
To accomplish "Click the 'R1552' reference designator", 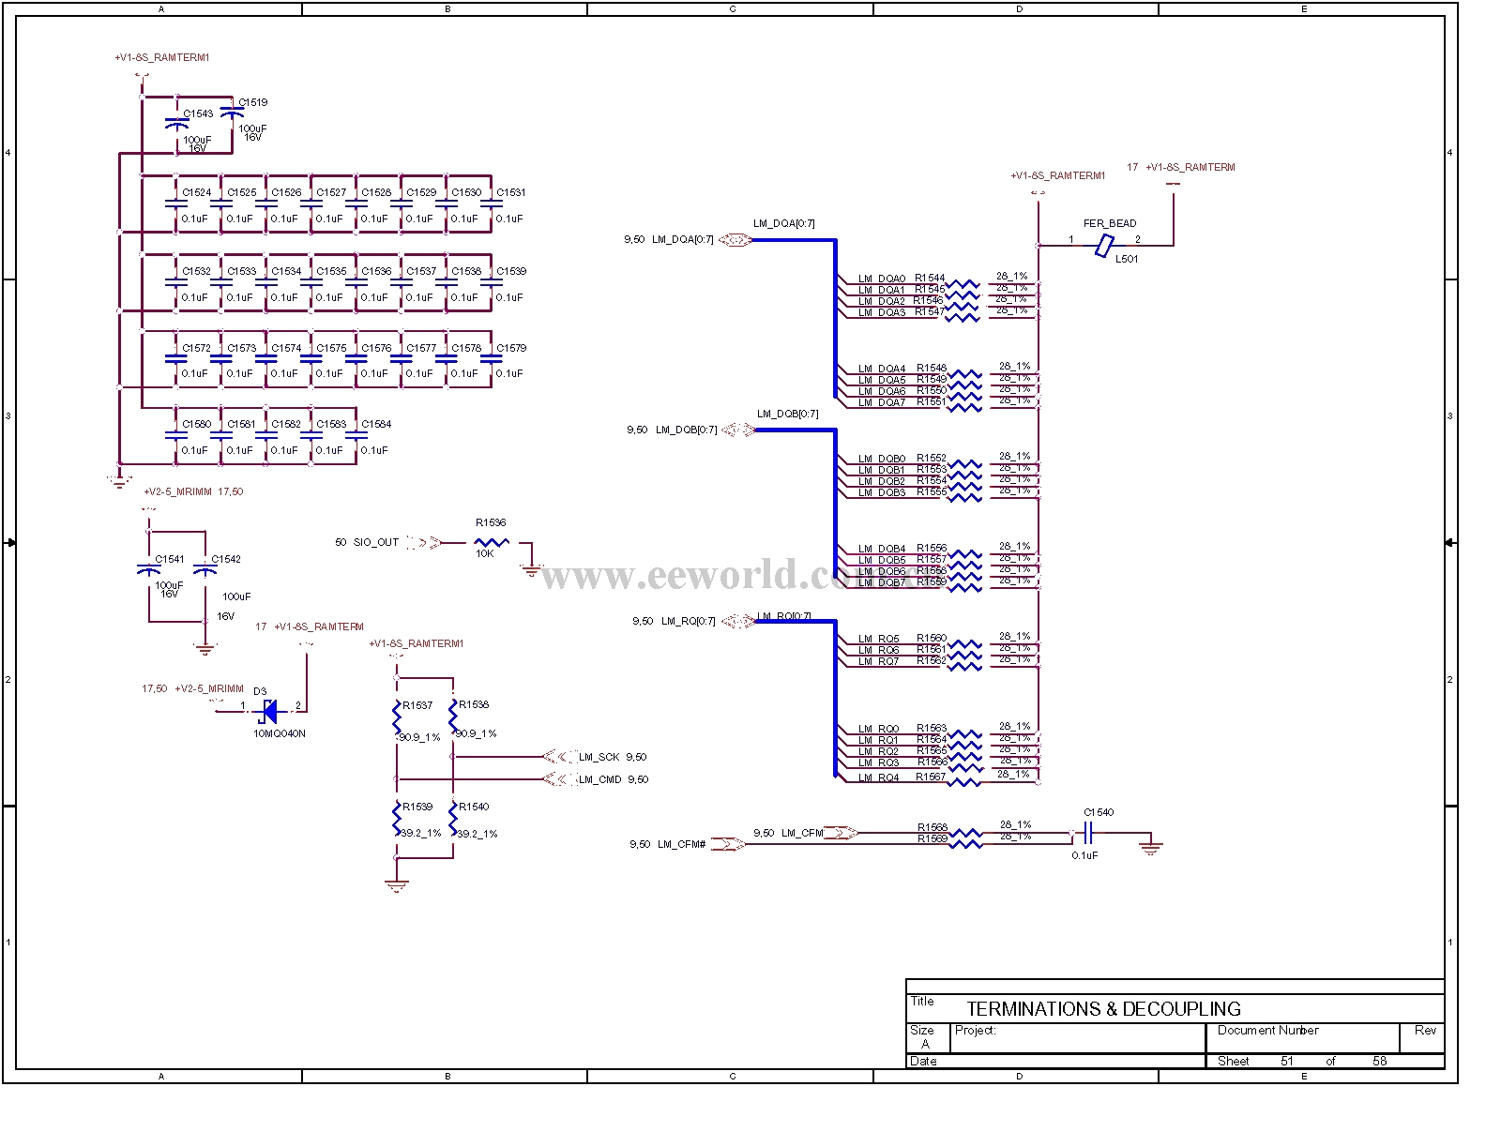I will pos(932,458).
